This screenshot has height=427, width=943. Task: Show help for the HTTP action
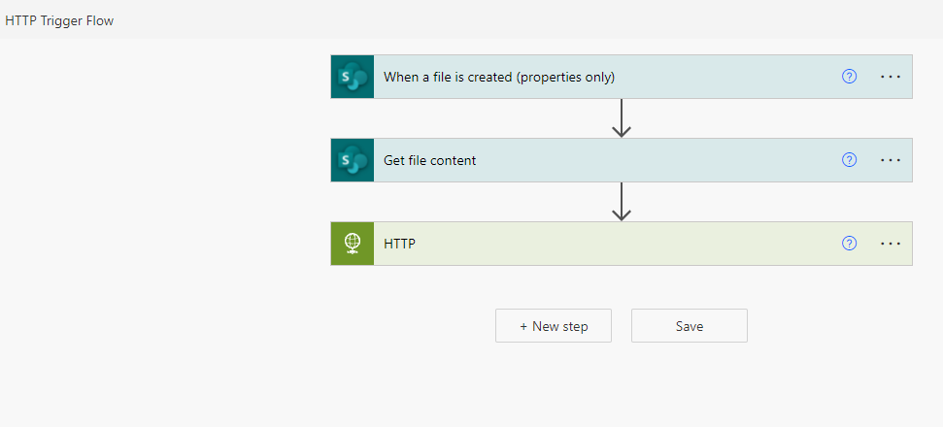(x=849, y=244)
